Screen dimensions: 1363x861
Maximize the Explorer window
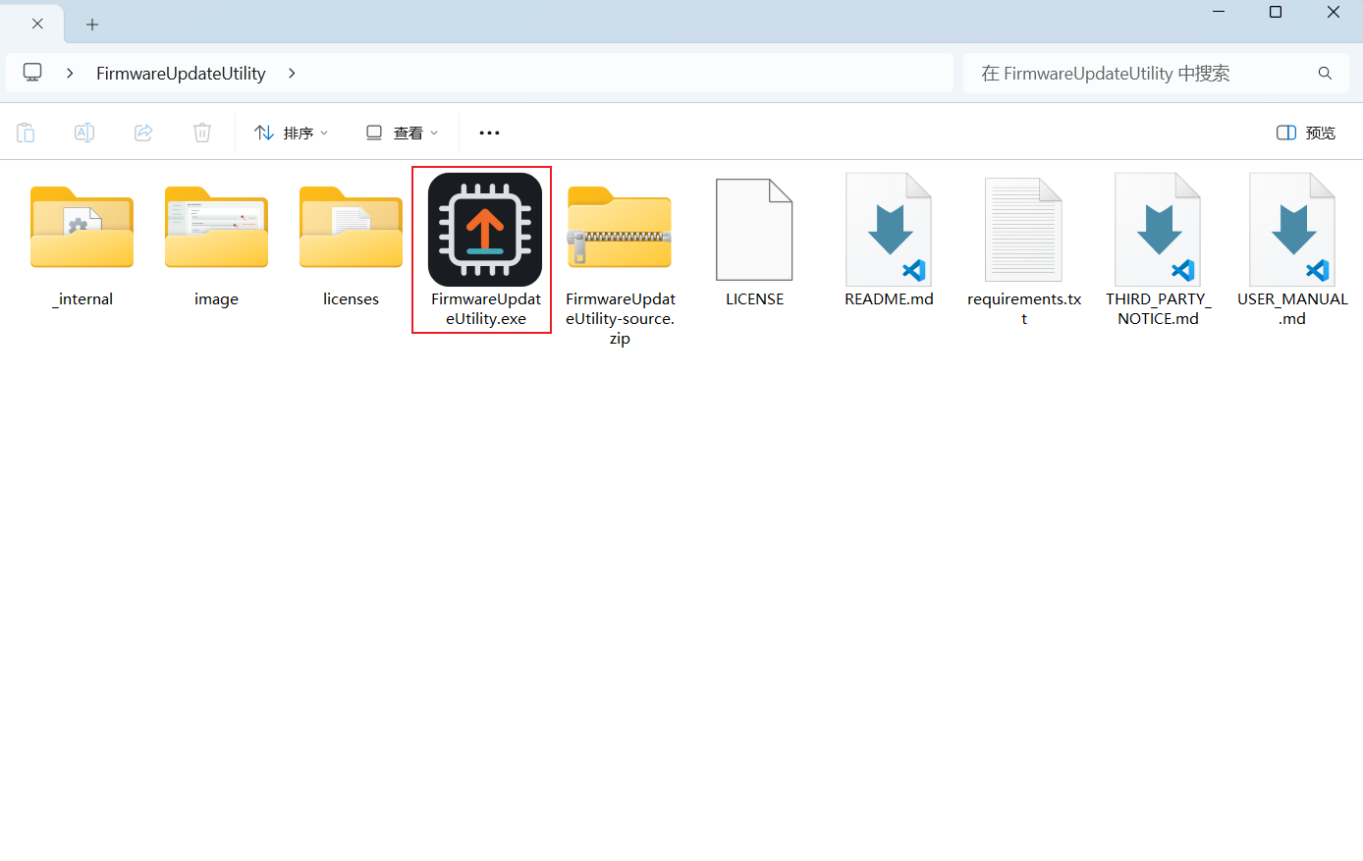(x=1276, y=13)
